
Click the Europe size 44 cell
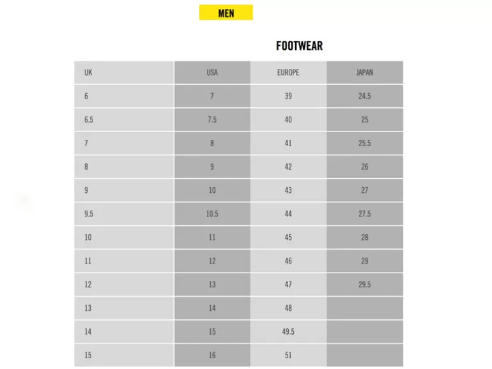(x=288, y=214)
